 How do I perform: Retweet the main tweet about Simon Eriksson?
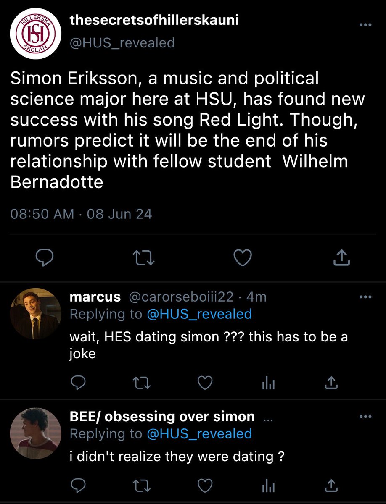(144, 258)
